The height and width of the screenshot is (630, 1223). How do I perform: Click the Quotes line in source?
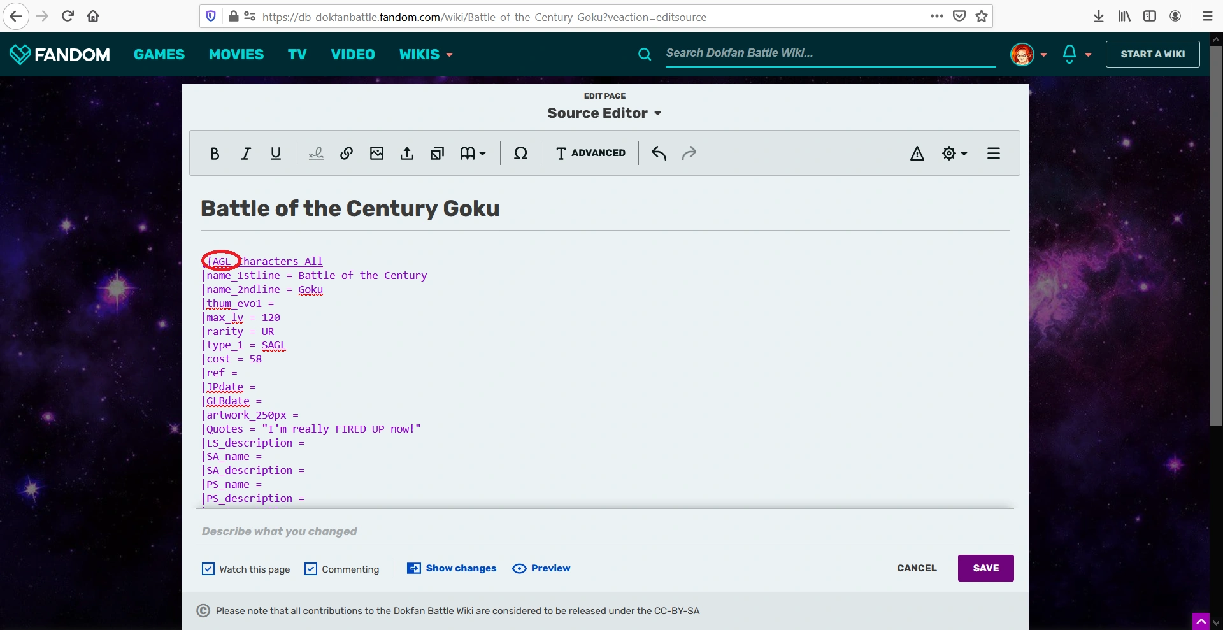[x=311, y=429]
